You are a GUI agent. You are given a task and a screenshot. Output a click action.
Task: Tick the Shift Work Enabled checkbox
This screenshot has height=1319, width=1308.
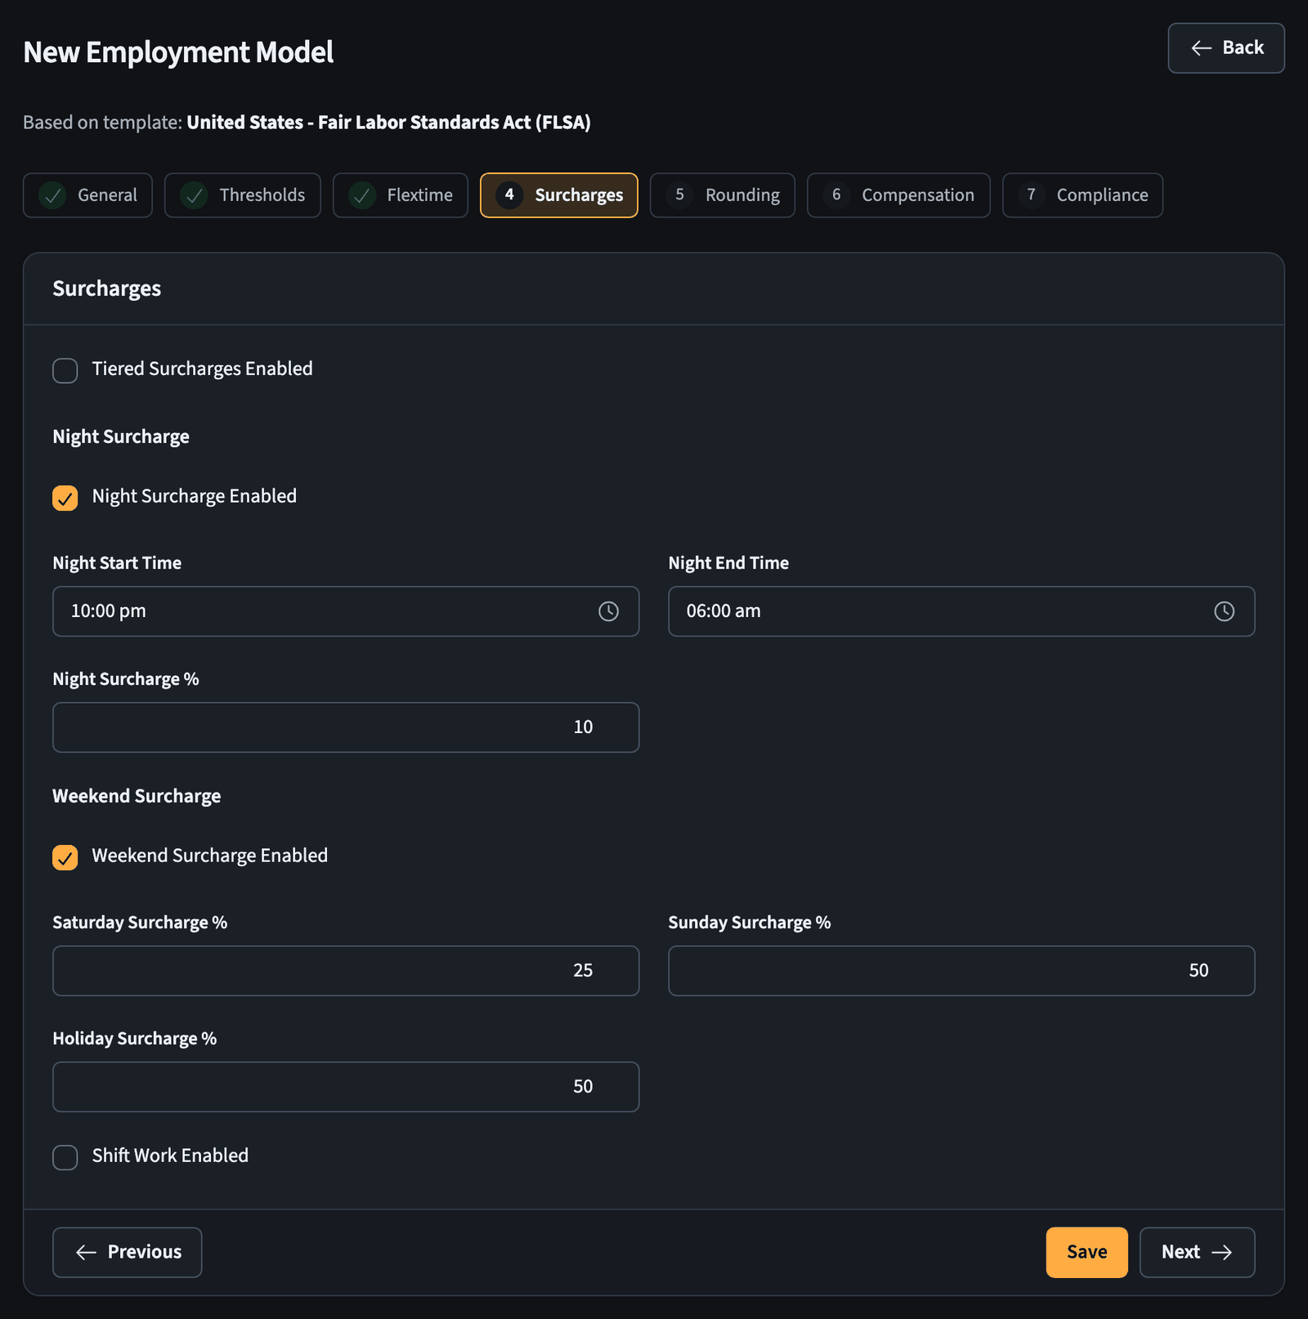(65, 1157)
